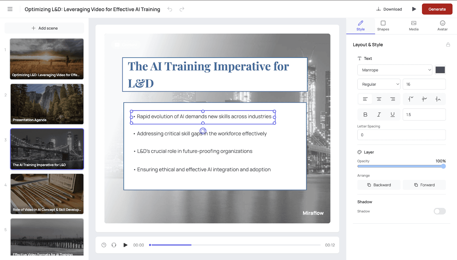This screenshot has width=457, height=260.
Task: Click the Undo icon in the top toolbar
Action: tap(170, 9)
